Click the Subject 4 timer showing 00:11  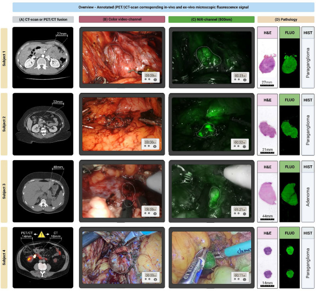coord(240,277)
